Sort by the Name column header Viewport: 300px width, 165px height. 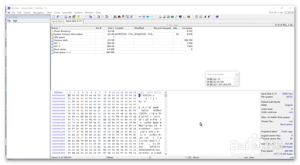click(x=73, y=28)
